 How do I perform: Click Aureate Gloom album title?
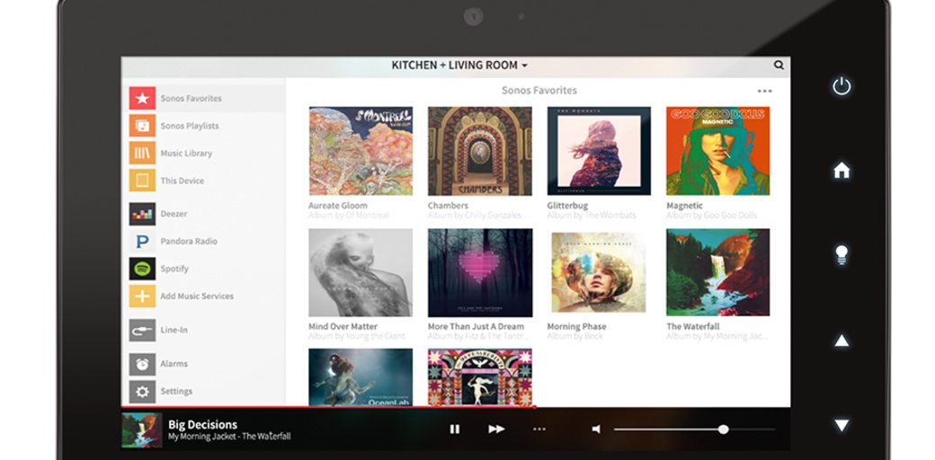tap(337, 206)
